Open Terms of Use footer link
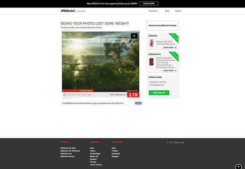Screen dimensions: 245x169 click(96, 164)
